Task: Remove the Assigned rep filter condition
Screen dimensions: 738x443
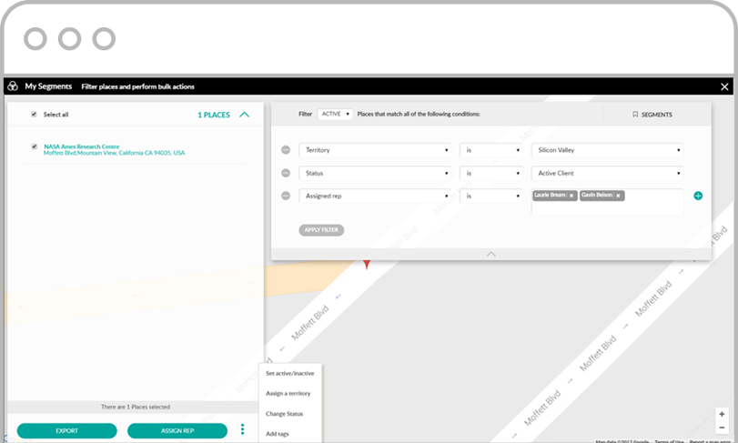Action: point(286,196)
